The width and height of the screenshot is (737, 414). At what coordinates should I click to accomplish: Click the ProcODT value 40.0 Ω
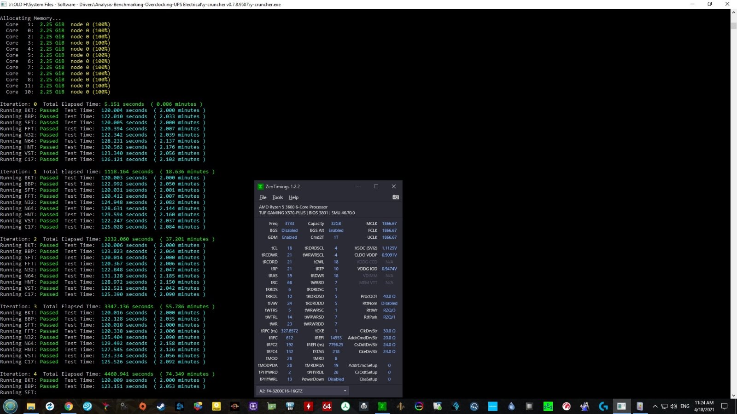pos(389,296)
